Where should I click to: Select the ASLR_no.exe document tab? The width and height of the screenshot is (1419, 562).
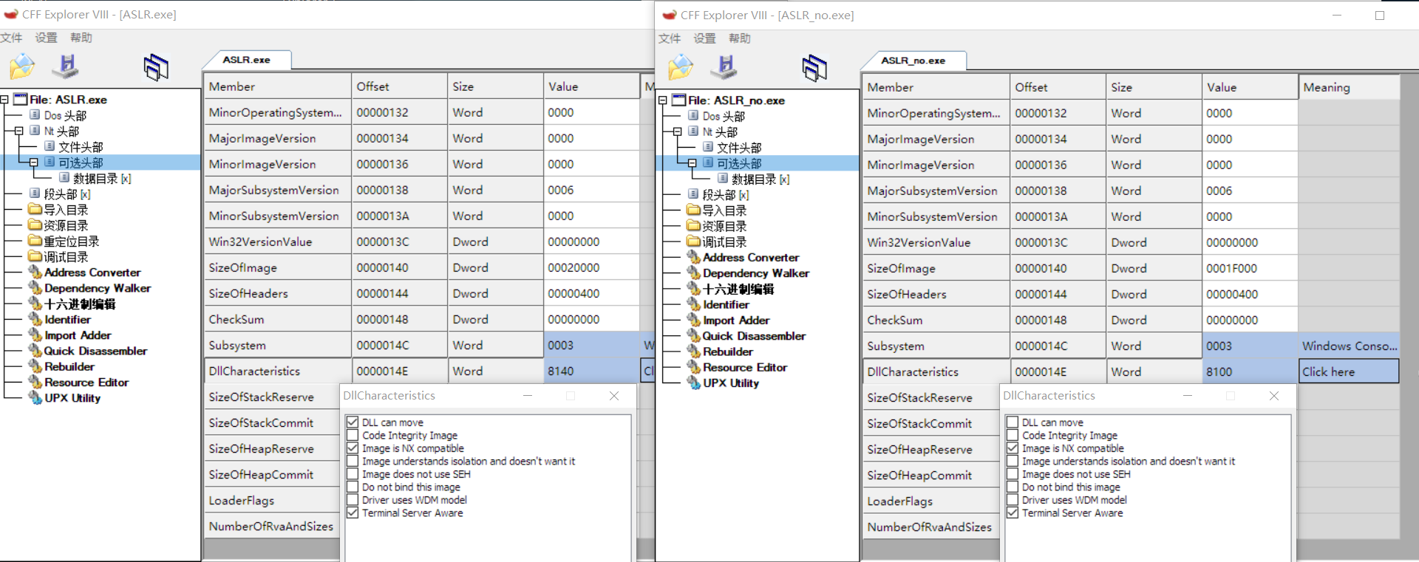[x=913, y=61]
